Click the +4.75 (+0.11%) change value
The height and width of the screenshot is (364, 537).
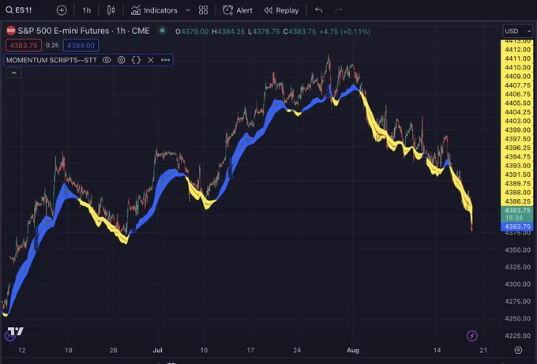(x=344, y=32)
